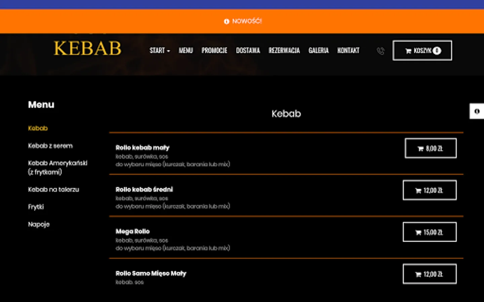Go to the PROMOCJE page
The height and width of the screenshot is (302, 484).
pos(214,51)
